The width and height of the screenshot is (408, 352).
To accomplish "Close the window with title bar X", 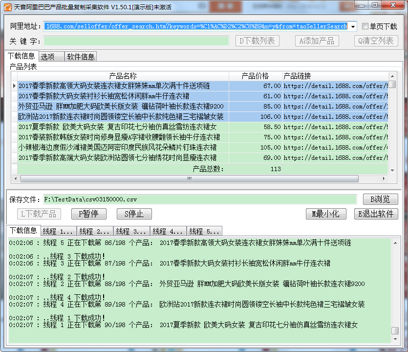I will (393, 5).
